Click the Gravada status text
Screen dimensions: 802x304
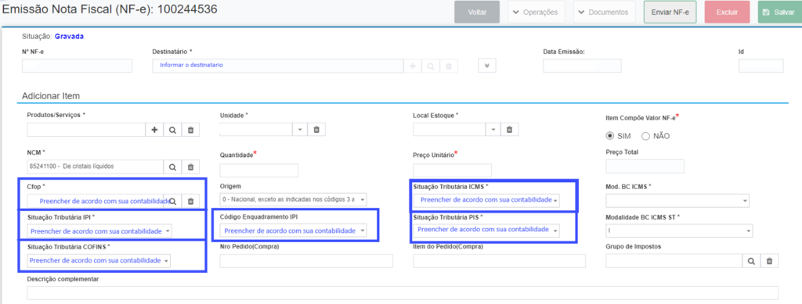(x=69, y=37)
